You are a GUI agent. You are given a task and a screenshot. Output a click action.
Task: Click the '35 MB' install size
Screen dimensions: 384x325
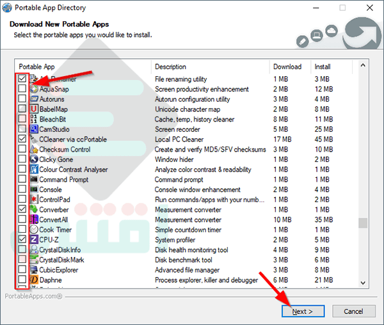click(x=324, y=219)
